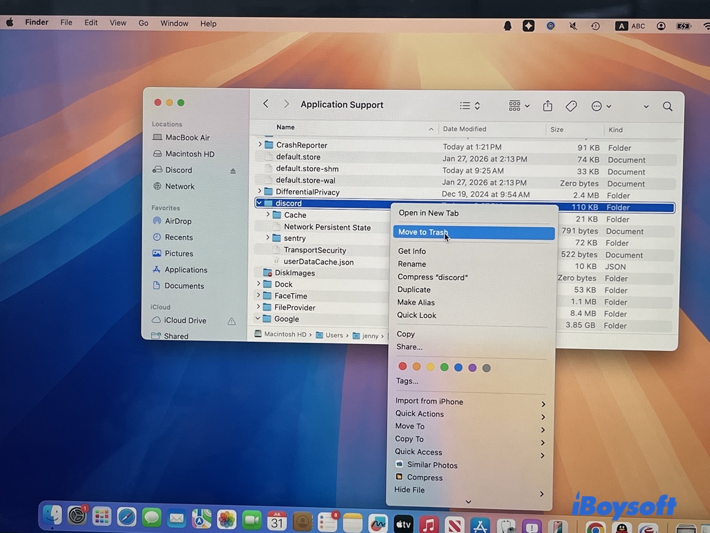Click the Finder forward arrow
Viewport: 710px width, 533px height.
pyautogui.click(x=286, y=104)
